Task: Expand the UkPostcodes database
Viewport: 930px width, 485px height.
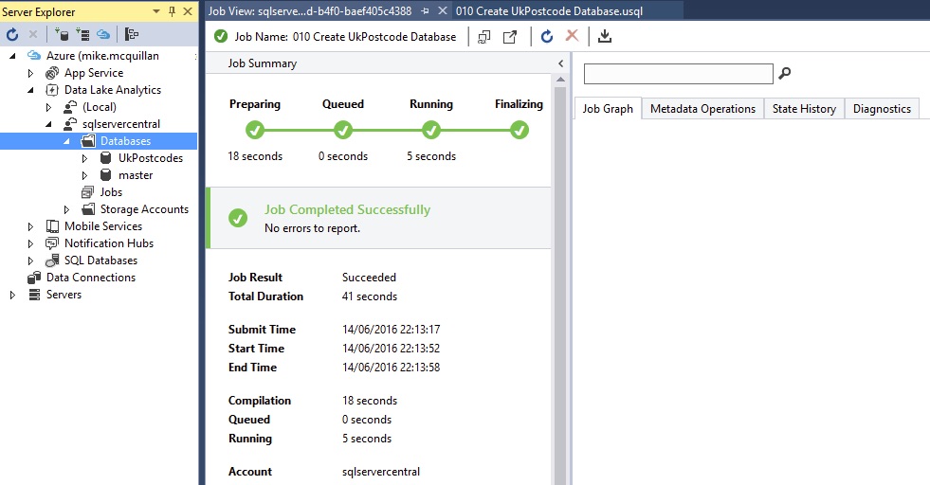Action: (84, 158)
